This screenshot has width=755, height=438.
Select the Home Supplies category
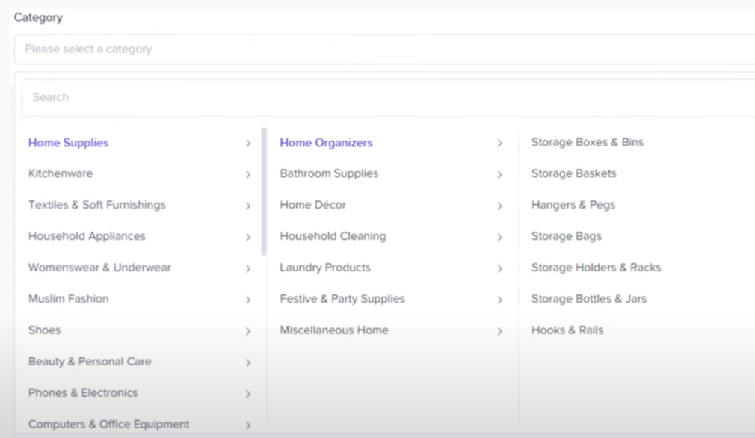point(68,143)
